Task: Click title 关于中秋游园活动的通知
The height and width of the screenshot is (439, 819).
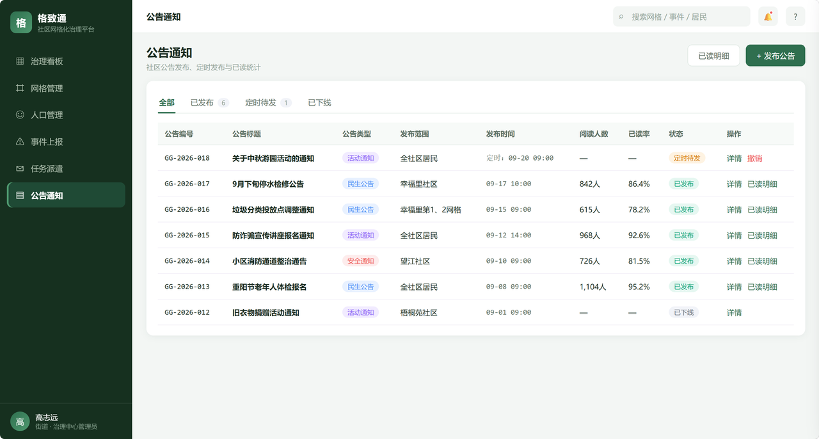Action: coord(273,159)
